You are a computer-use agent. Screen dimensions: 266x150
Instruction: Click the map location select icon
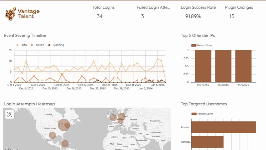(10, 114)
